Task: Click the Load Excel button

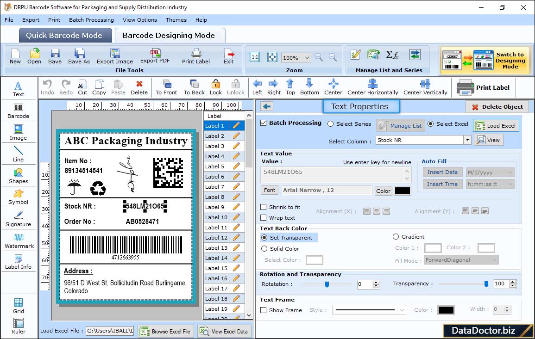Action: (x=496, y=126)
